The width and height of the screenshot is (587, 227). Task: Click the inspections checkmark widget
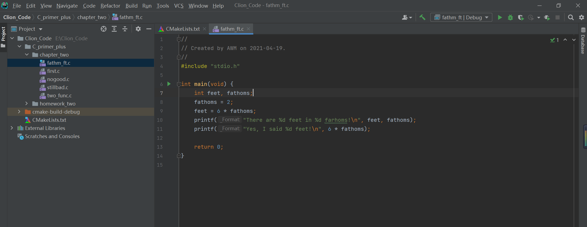click(x=555, y=40)
